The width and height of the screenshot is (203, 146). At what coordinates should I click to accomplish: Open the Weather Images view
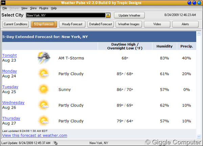(129, 24)
